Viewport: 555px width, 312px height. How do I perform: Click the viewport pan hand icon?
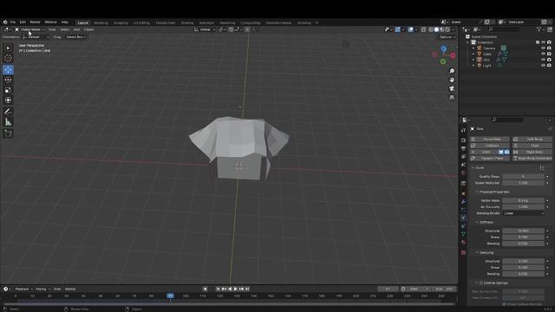pos(452,80)
